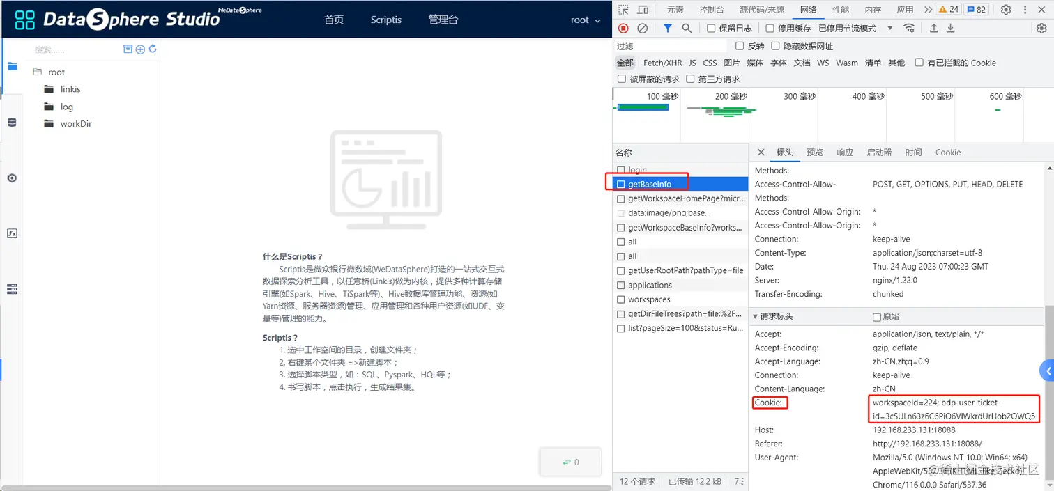This screenshot has height=491, width=1054.
Task: Open the network conditions wifi icon
Action: coord(910,29)
